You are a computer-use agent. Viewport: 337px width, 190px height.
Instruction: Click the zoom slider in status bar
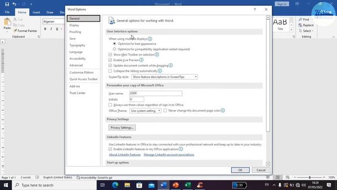(310, 177)
